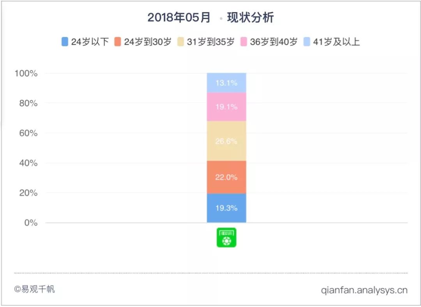Toggle the beige 31岁到35岁 legend swatch
This screenshot has width=421, height=307.
180,42
